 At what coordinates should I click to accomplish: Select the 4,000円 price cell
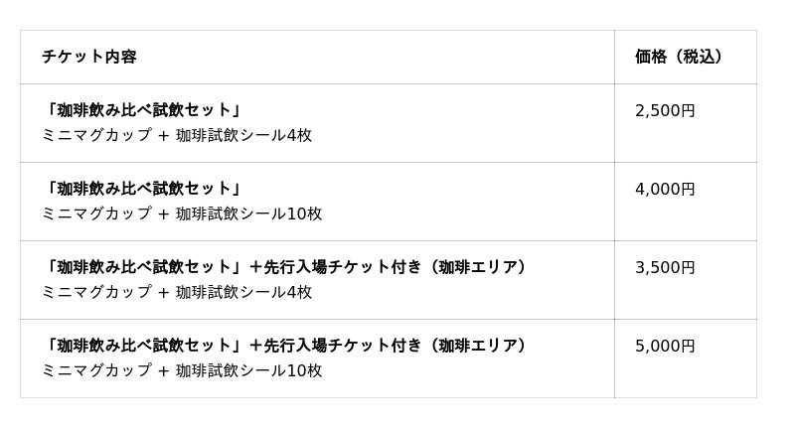click(665, 189)
